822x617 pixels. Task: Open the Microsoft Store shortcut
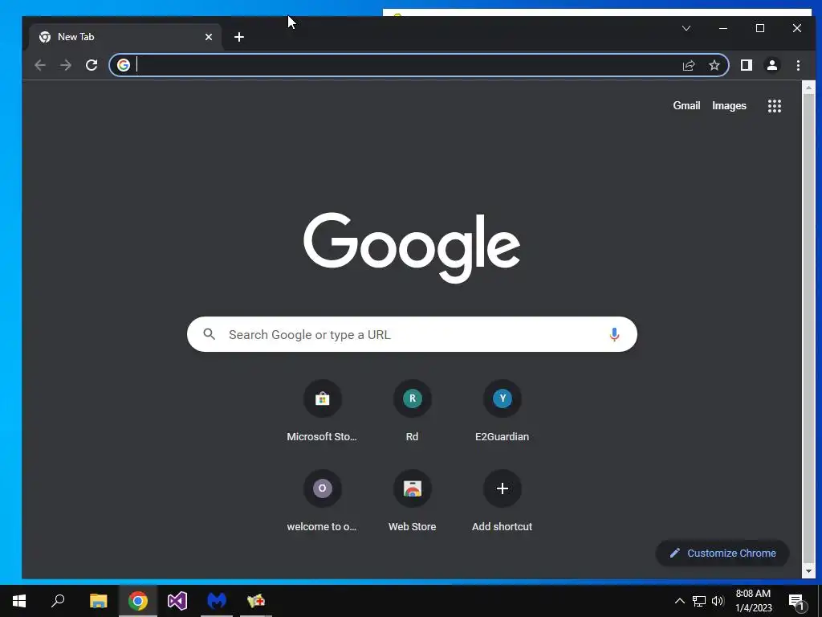click(x=322, y=411)
